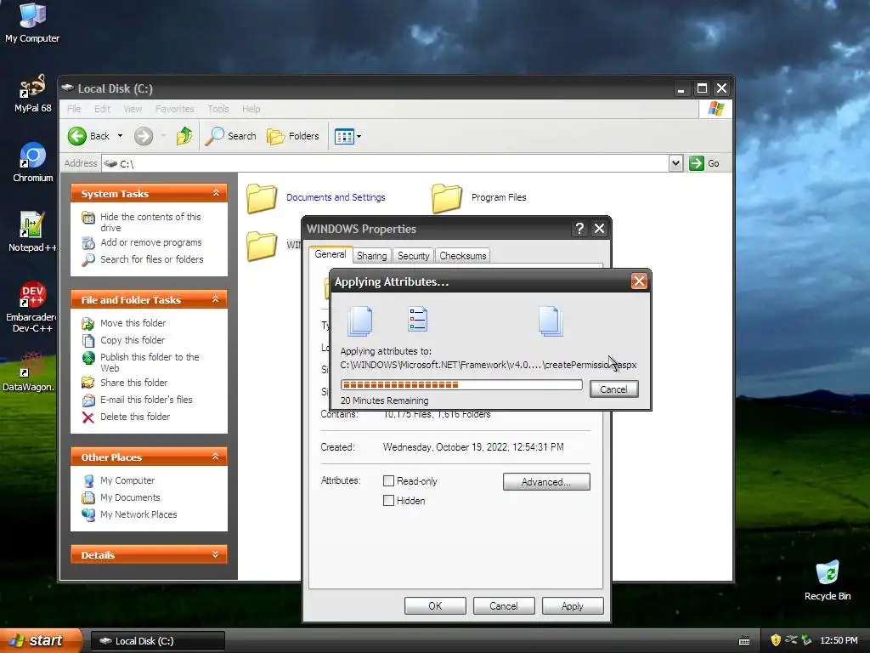
Task: Click Safely Remove Hardware tray icon
Action: pyautogui.click(x=807, y=640)
